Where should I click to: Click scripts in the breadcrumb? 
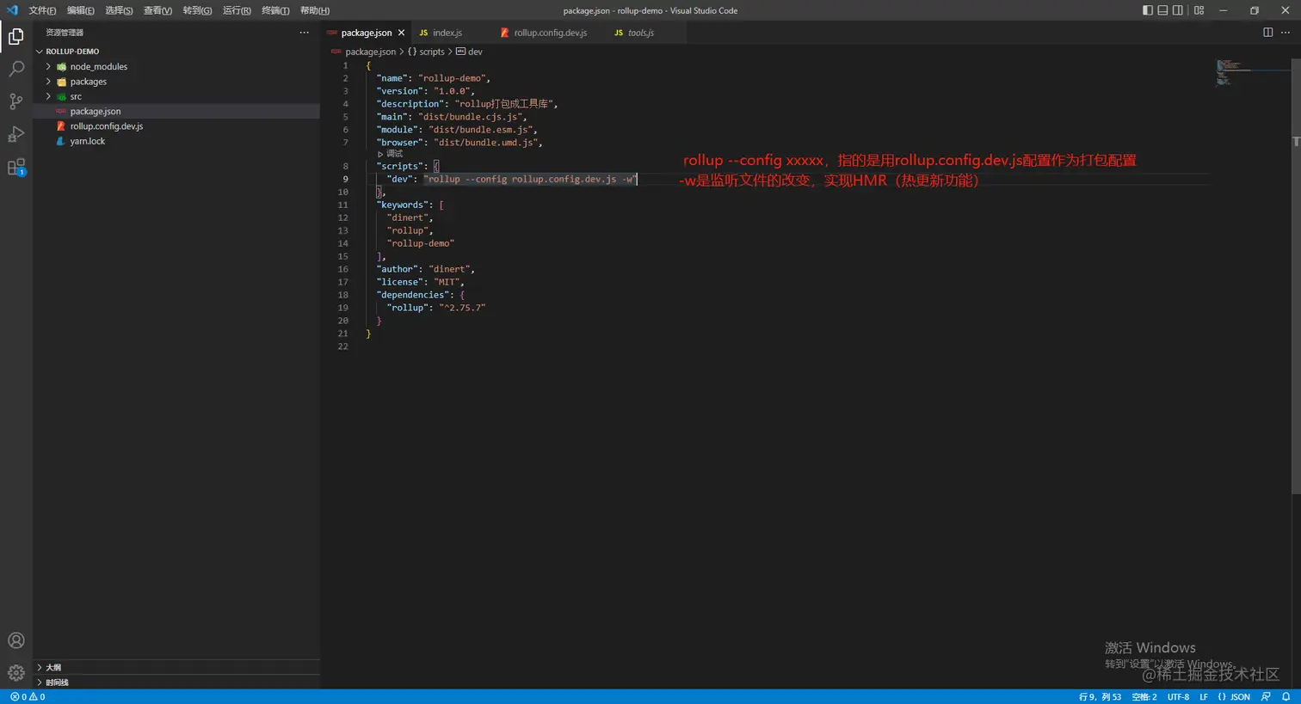click(x=432, y=52)
